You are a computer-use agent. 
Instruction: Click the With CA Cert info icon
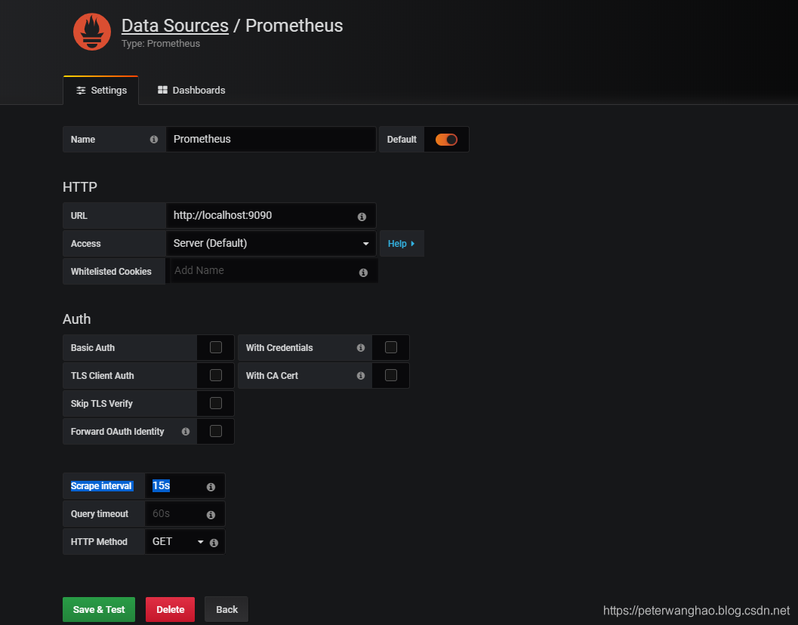point(361,376)
